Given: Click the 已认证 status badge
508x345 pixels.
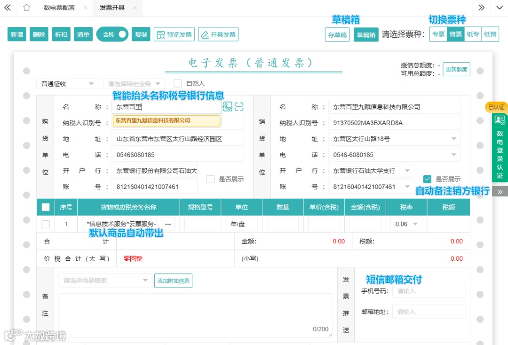Looking at the screenshot, I should tap(496, 107).
